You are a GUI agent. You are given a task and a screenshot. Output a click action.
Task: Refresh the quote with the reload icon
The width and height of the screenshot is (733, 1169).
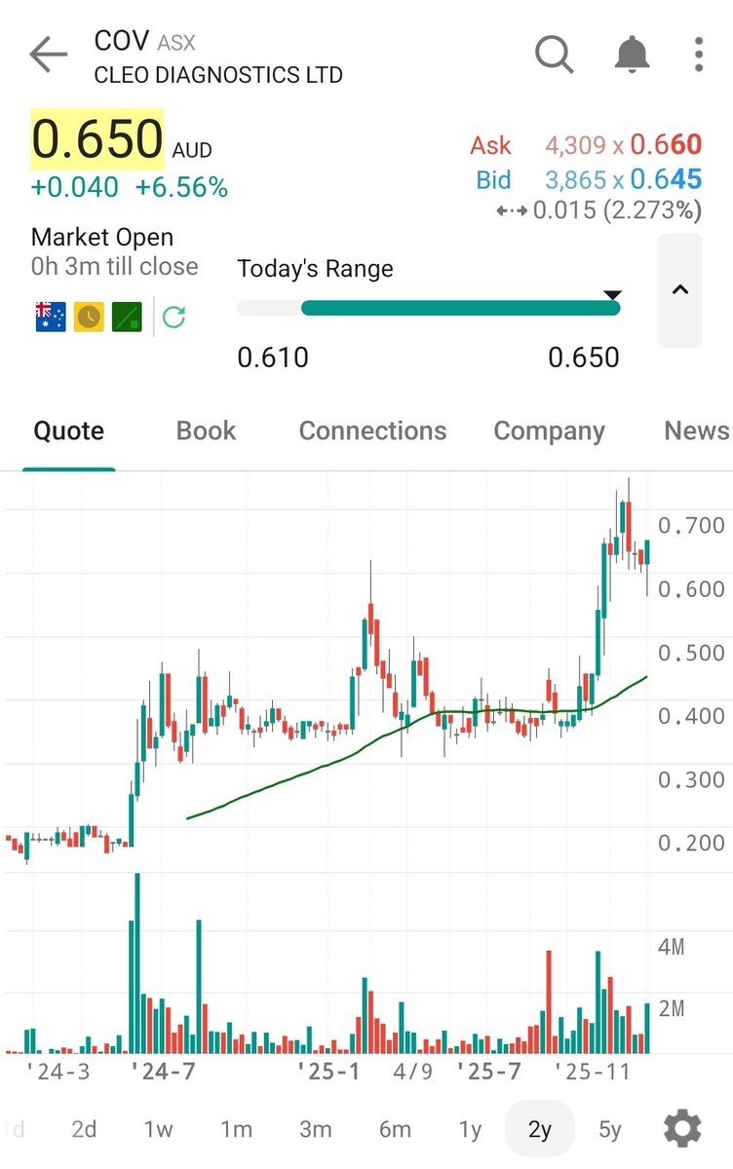(x=174, y=317)
